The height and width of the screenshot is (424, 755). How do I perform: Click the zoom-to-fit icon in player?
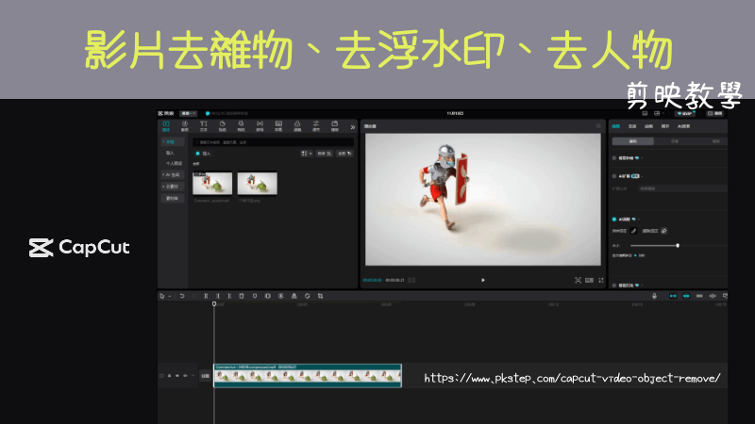(578, 280)
